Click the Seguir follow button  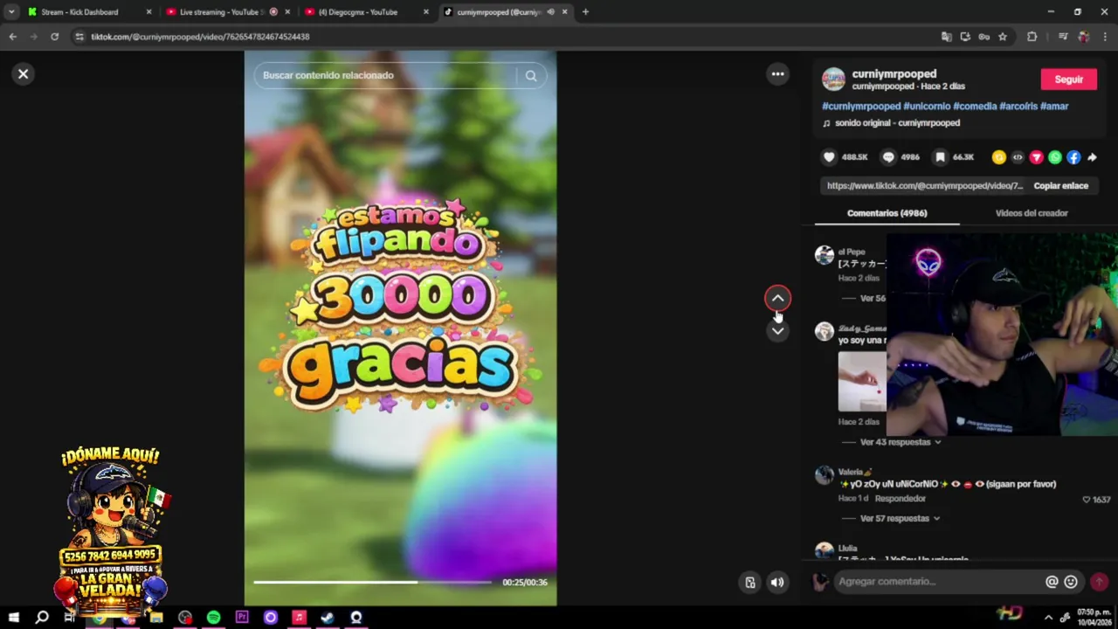[x=1068, y=79]
